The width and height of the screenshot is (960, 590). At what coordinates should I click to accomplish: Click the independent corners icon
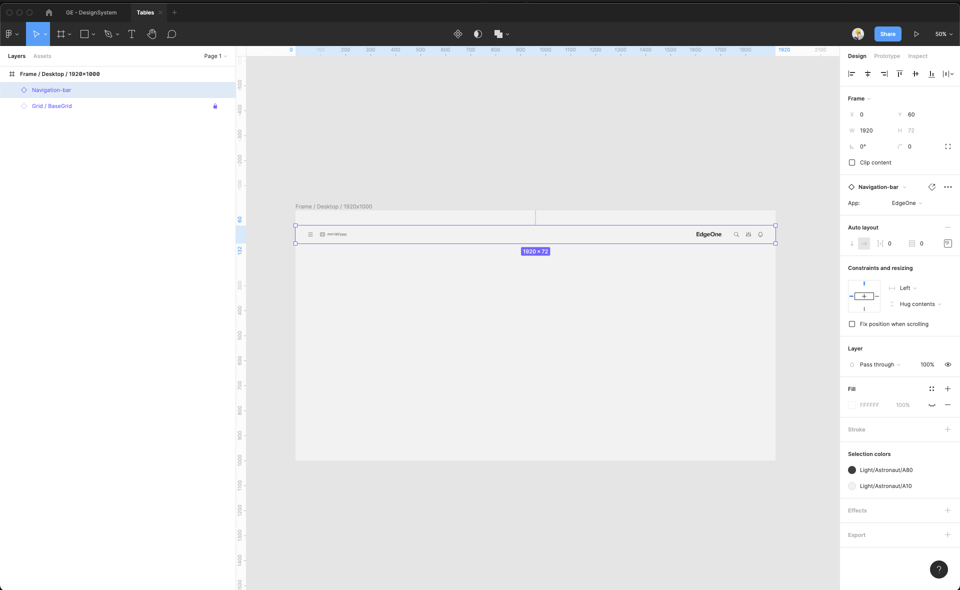[947, 146]
